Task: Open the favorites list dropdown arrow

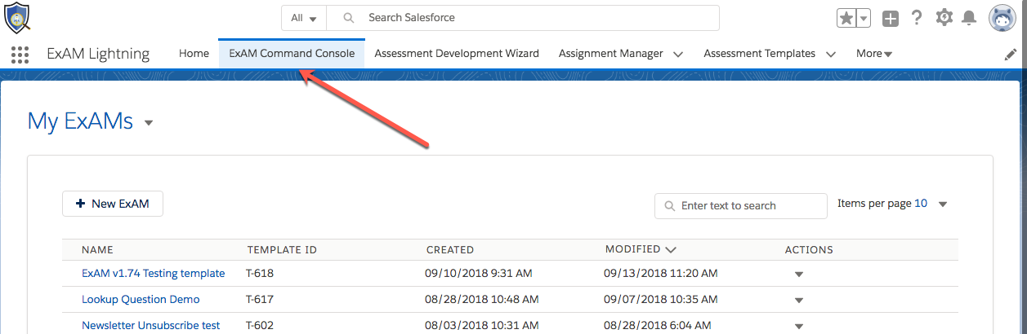Action: tap(864, 18)
